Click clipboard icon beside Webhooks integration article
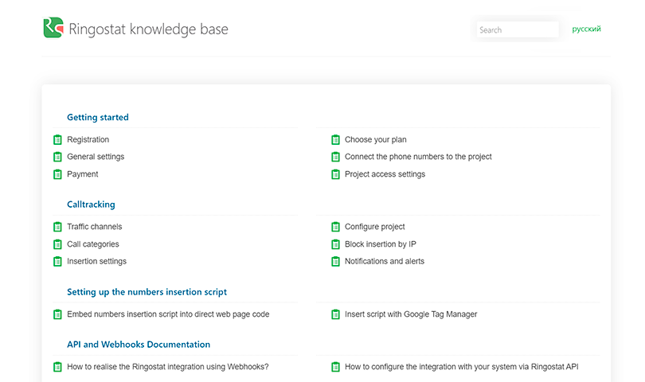This screenshot has width=645, height=382. pyautogui.click(x=57, y=367)
